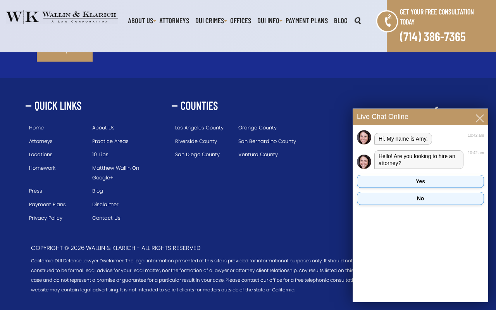Screen dimensions: 496x310
Task: Follow the Matthew Wallin On Google+ link
Action: [115, 173]
